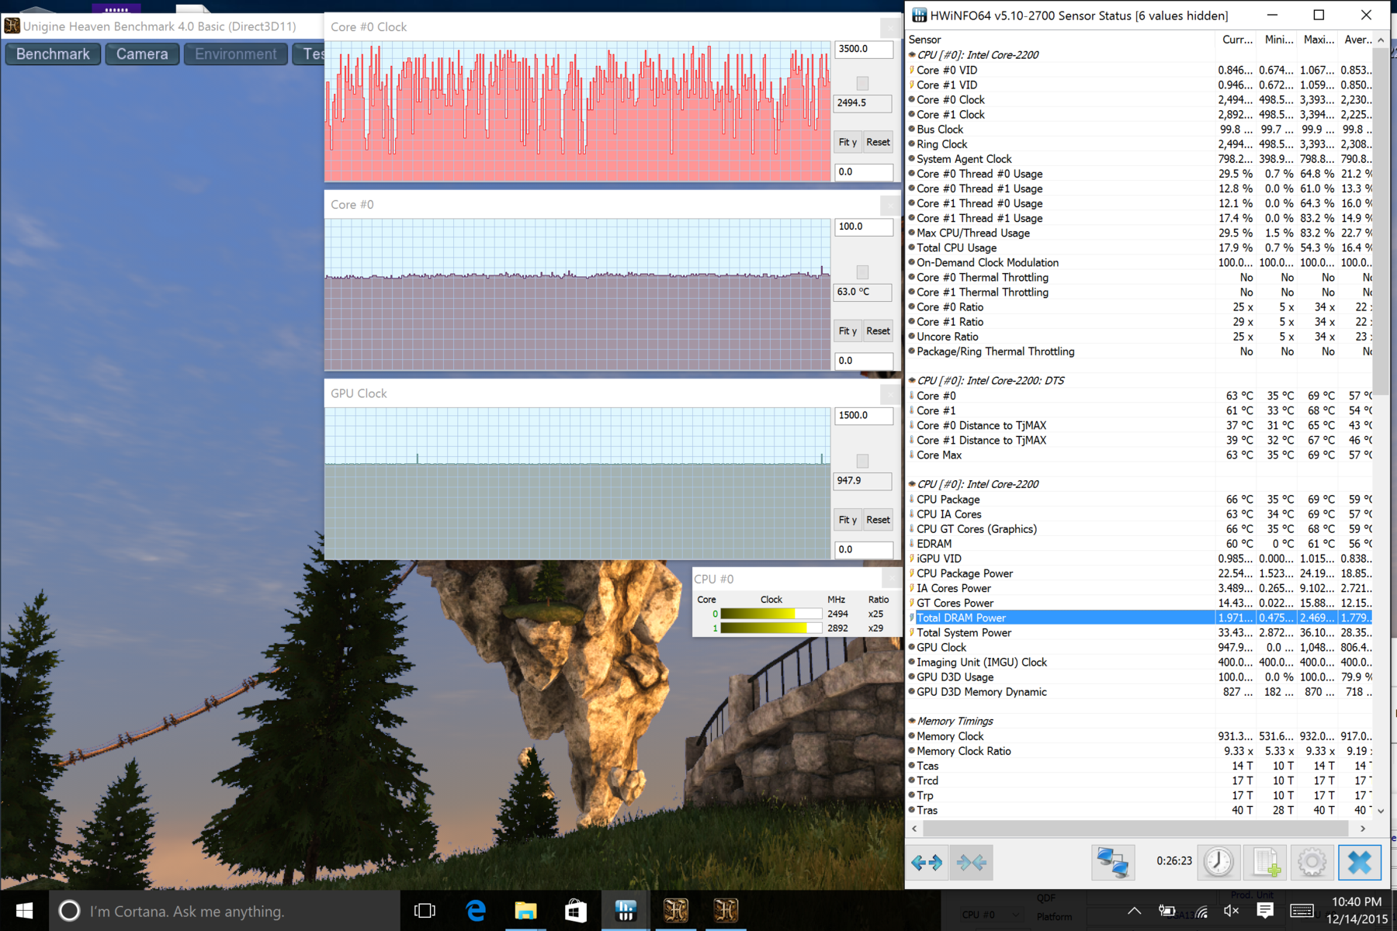Collapse the Memory Timings sensor group
This screenshot has height=931, width=1397.
(x=913, y=722)
